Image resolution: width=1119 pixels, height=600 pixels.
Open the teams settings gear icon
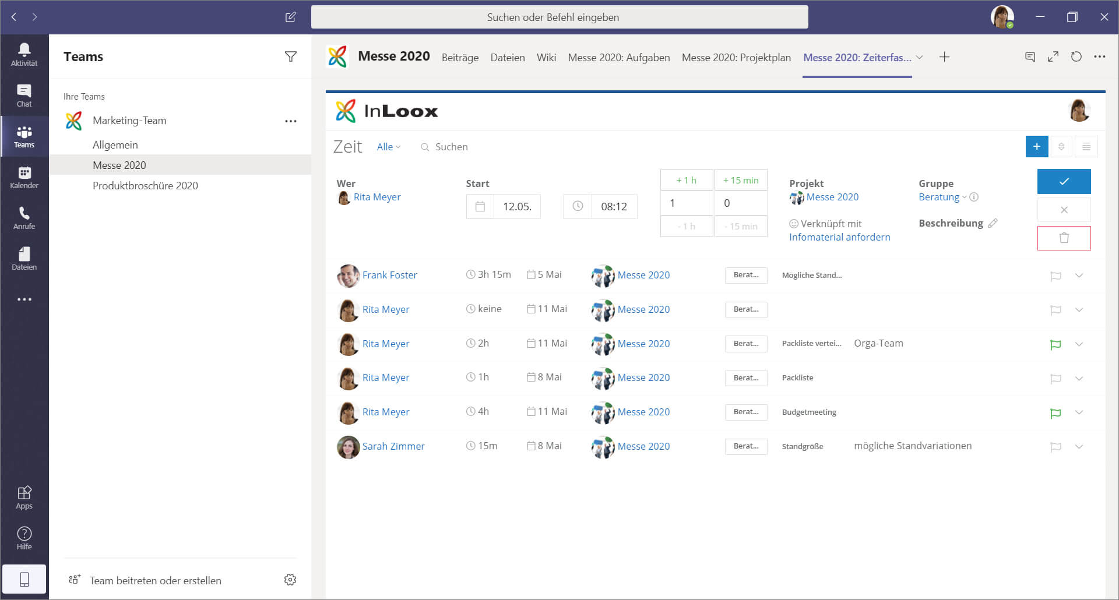(290, 580)
